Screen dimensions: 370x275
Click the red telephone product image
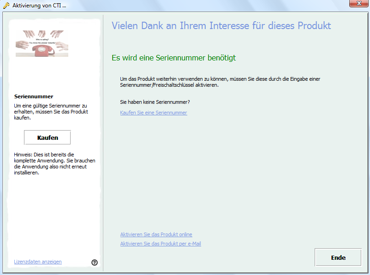click(x=42, y=49)
